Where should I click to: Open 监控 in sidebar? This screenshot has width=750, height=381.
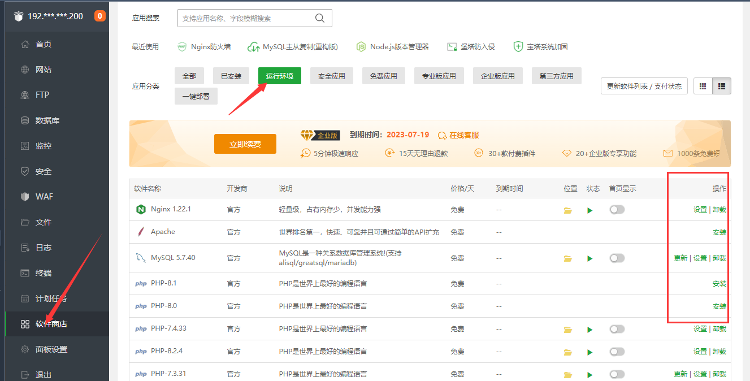pos(57,146)
